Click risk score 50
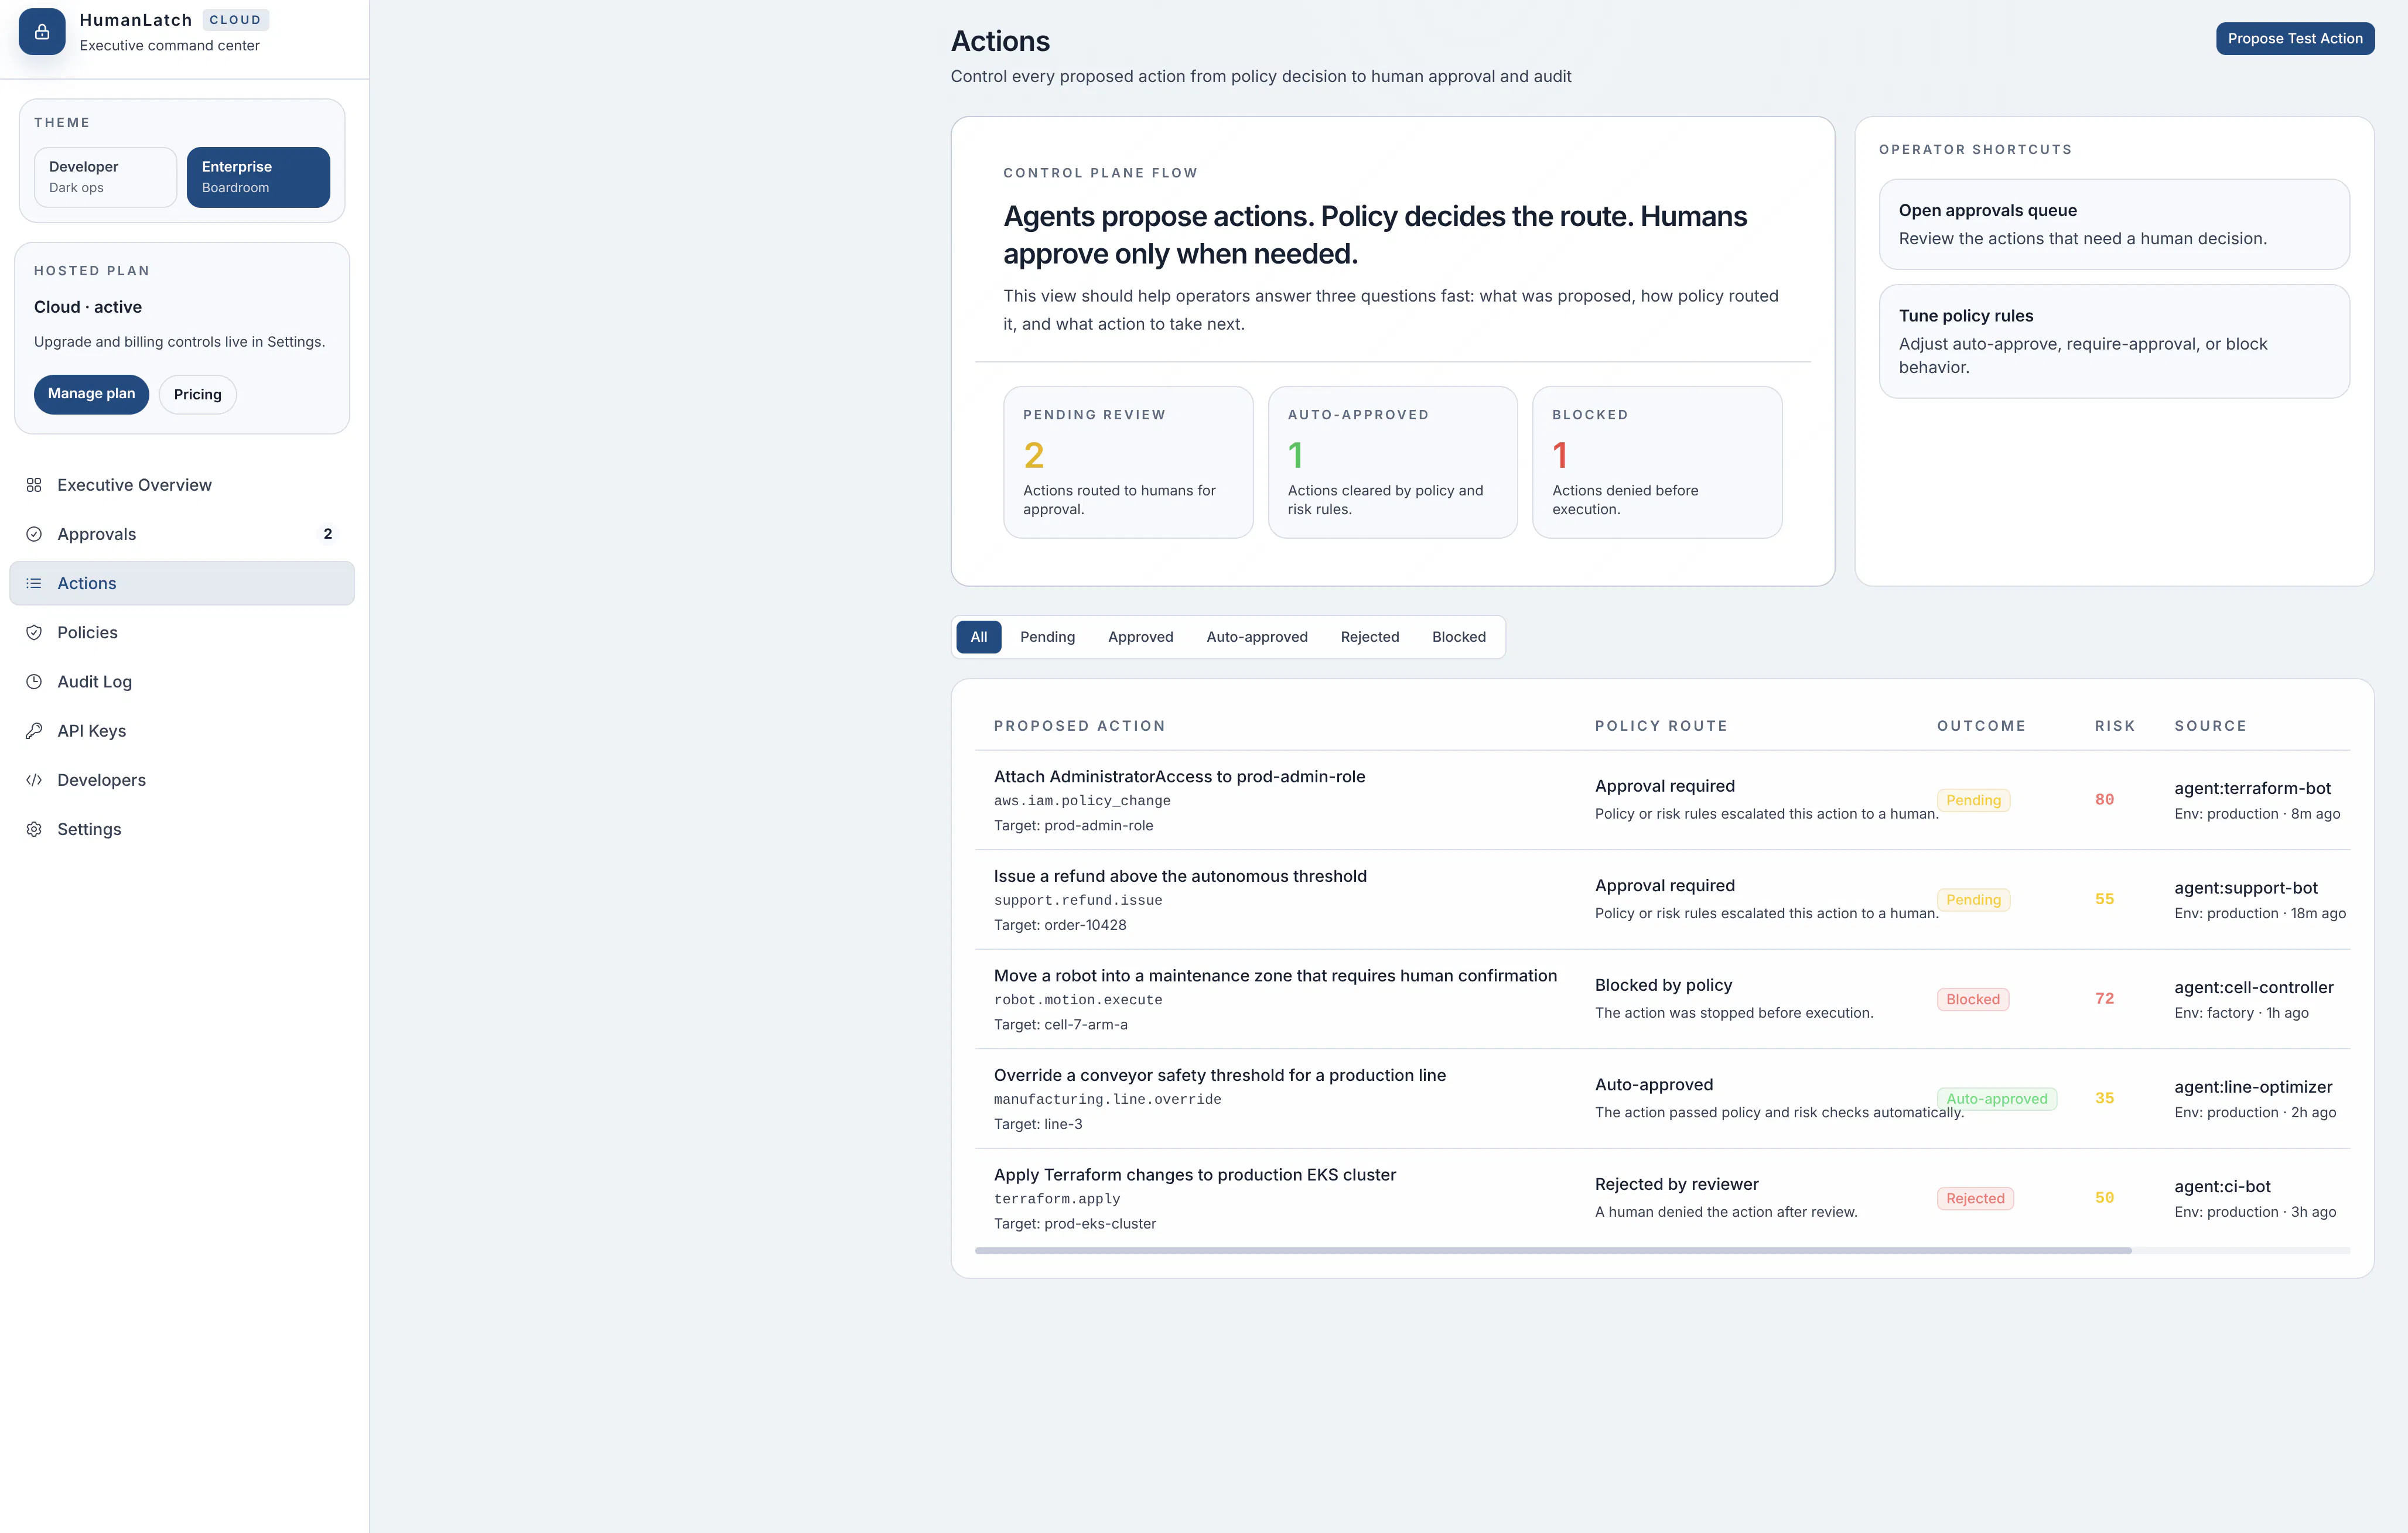The width and height of the screenshot is (2408, 1533). point(2104,1198)
